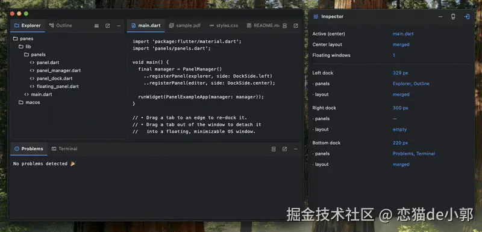
Task: Close the main app window with red button
Action: [12, 13]
